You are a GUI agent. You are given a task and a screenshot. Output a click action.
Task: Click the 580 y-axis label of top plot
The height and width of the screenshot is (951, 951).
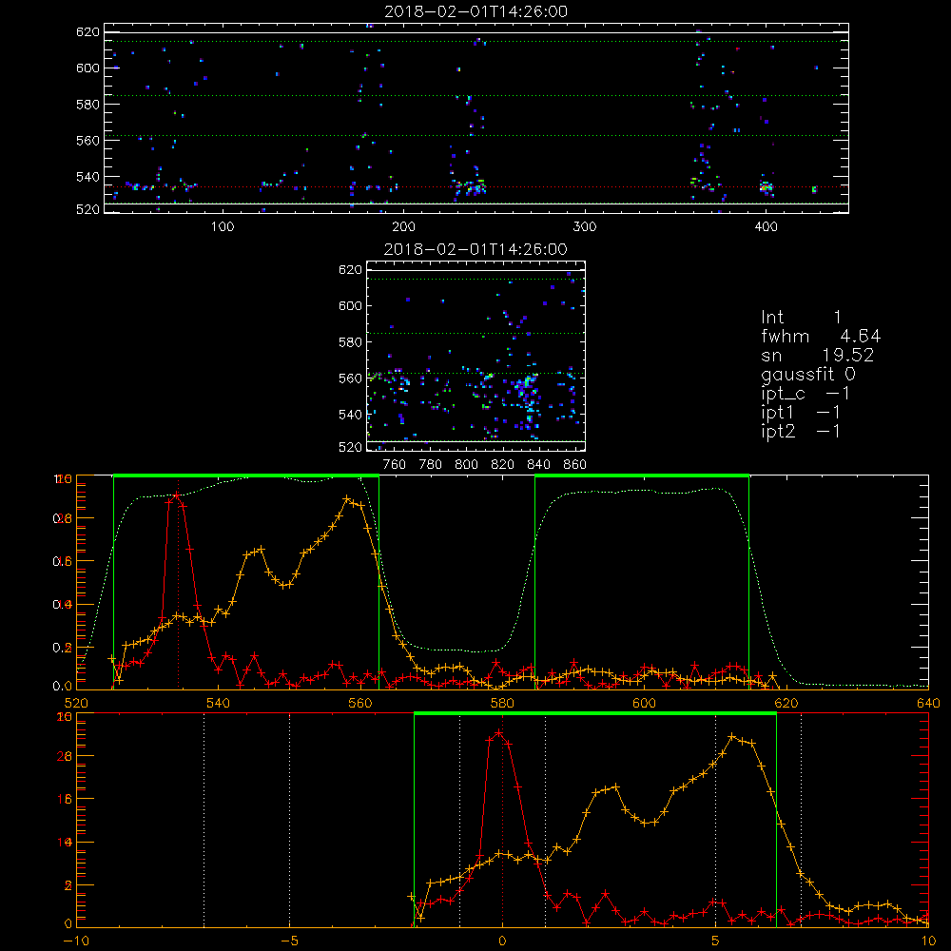[x=87, y=105]
